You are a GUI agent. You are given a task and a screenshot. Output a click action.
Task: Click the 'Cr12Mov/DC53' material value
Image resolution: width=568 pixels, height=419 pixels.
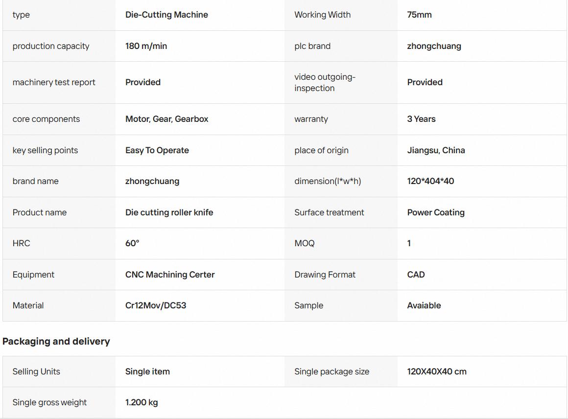(156, 305)
